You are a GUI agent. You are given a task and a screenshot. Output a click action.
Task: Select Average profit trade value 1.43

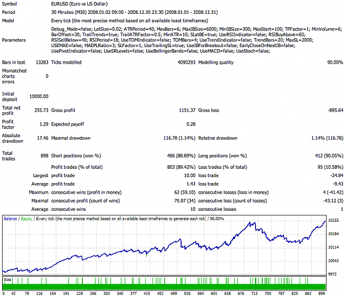point(191,184)
